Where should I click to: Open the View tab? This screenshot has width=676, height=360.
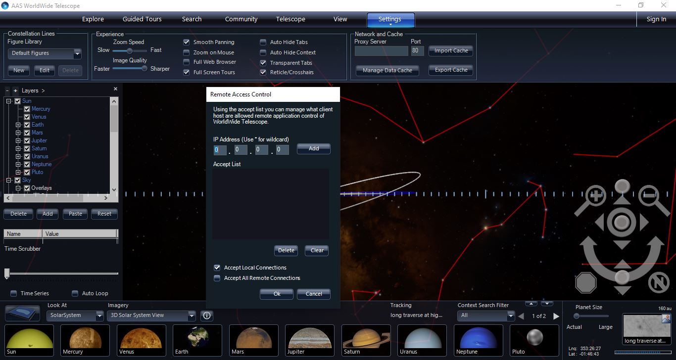pos(340,19)
